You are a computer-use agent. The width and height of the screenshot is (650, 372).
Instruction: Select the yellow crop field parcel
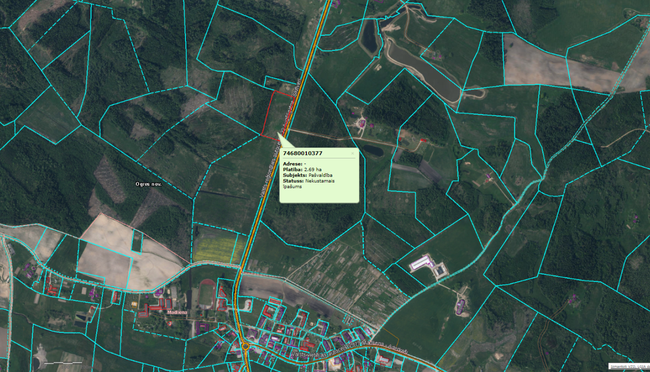(x=215, y=248)
